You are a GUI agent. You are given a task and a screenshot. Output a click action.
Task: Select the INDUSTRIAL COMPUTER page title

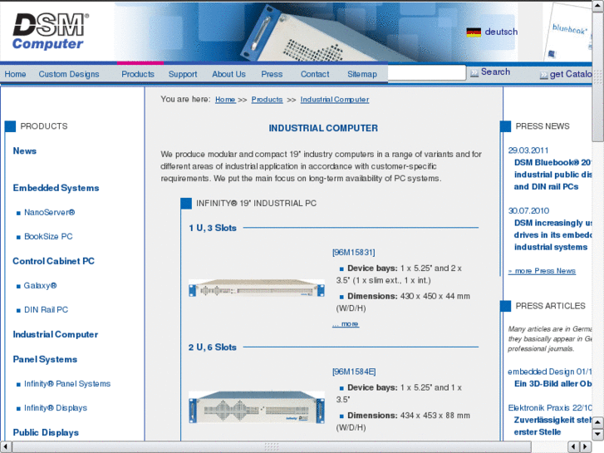pyautogui.click(x=323, y=128)
